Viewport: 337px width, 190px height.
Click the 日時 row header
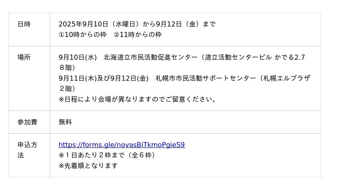click(x=24, y=24)
